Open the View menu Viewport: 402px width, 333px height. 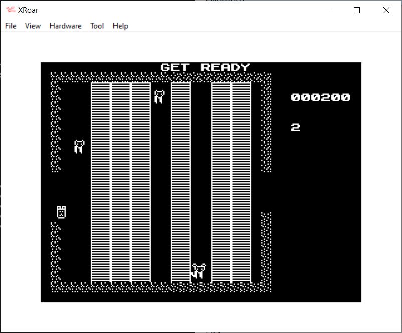pos(33,26)
